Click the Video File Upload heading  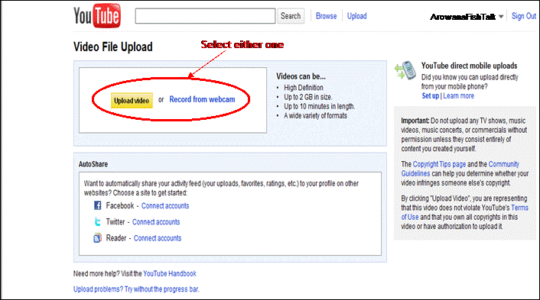[113, 47]
